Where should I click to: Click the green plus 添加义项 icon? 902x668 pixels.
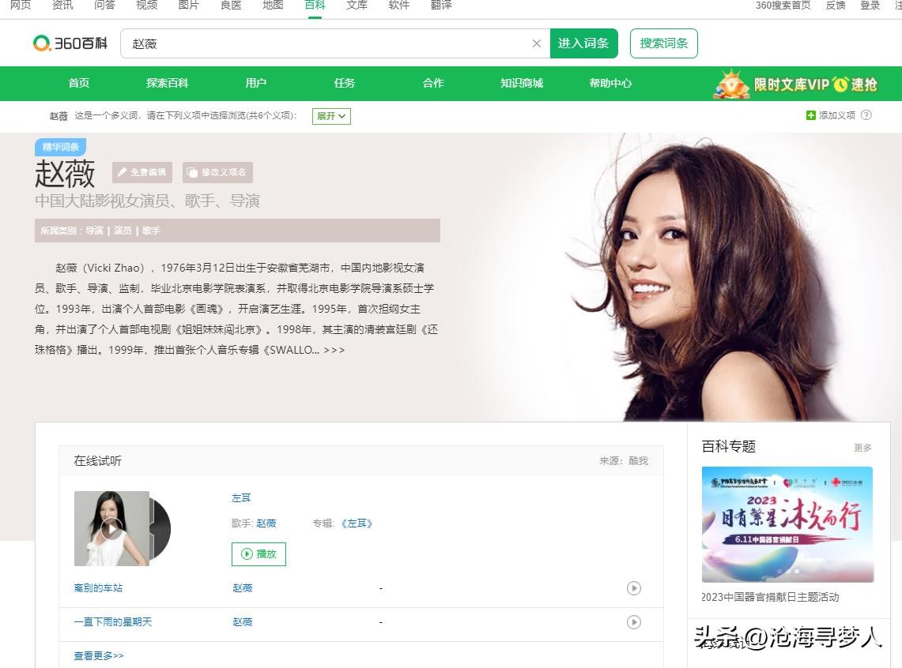(810, 115)
